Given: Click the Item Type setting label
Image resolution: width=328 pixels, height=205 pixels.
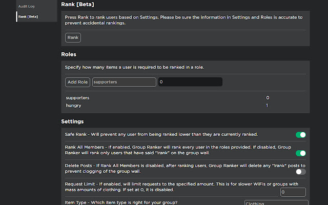Looking at the screenshot, I should pyautogui.click(x=121, y=202).
